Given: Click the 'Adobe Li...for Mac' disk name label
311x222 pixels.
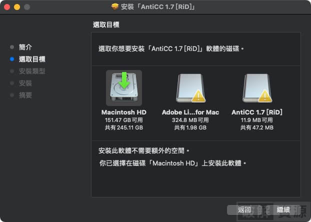Looking at the screenshot, I should coord(190,112).
